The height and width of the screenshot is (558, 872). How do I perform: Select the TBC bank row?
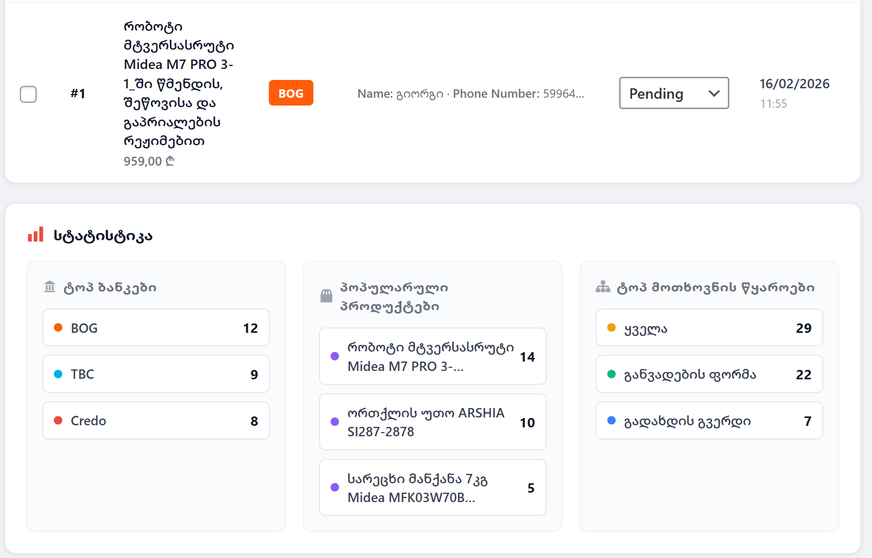[x=156, y=374]
